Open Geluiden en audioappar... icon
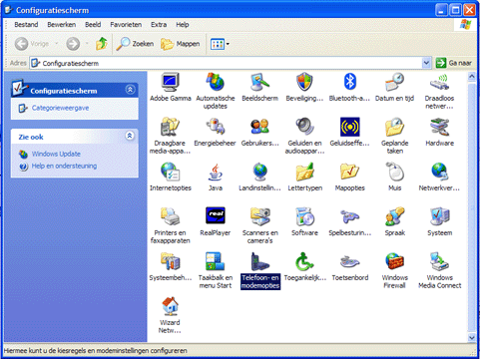Screen dimensions: 480x359 point(304,127)
